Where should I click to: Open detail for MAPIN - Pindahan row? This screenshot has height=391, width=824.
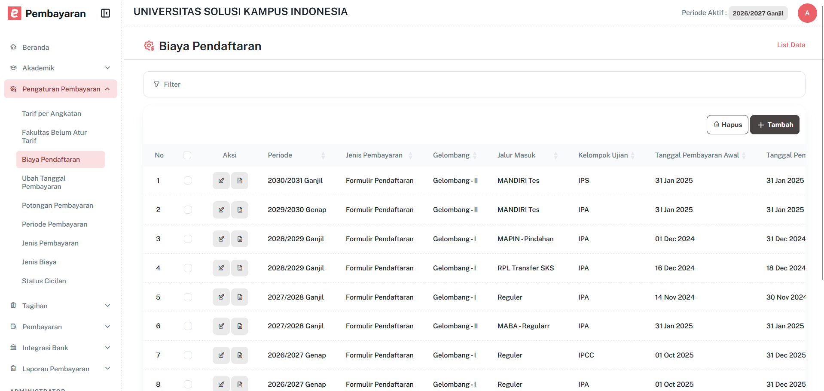(240, 239)
